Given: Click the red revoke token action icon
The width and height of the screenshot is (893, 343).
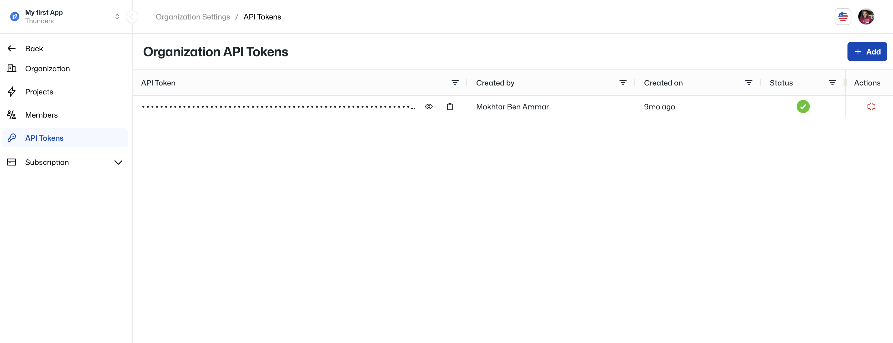Looking at the screenshot, I should point(871,107).
